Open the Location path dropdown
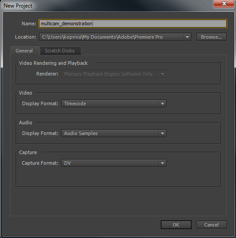Image resolution: width=236 pixels, height=238 pixels. click(115, 37)
